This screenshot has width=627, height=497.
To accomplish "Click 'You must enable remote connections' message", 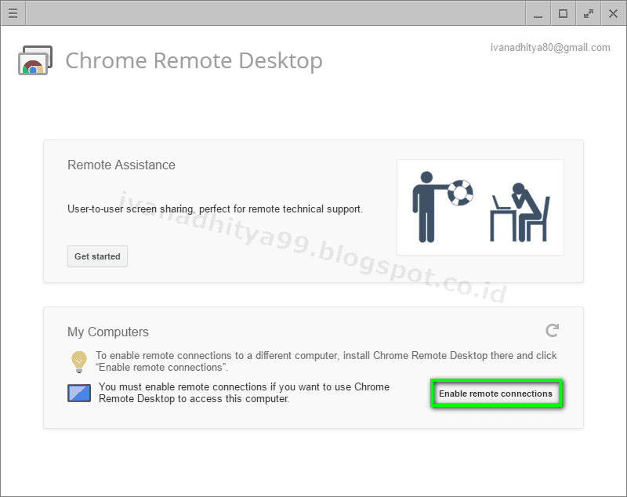I will tap(244, 393).
